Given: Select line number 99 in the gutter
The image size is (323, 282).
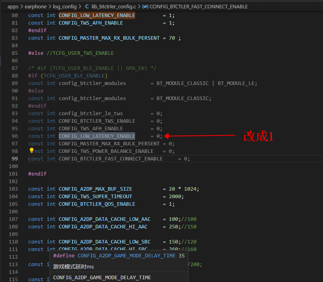Looking at the screenshot, I should click(15, 159).
